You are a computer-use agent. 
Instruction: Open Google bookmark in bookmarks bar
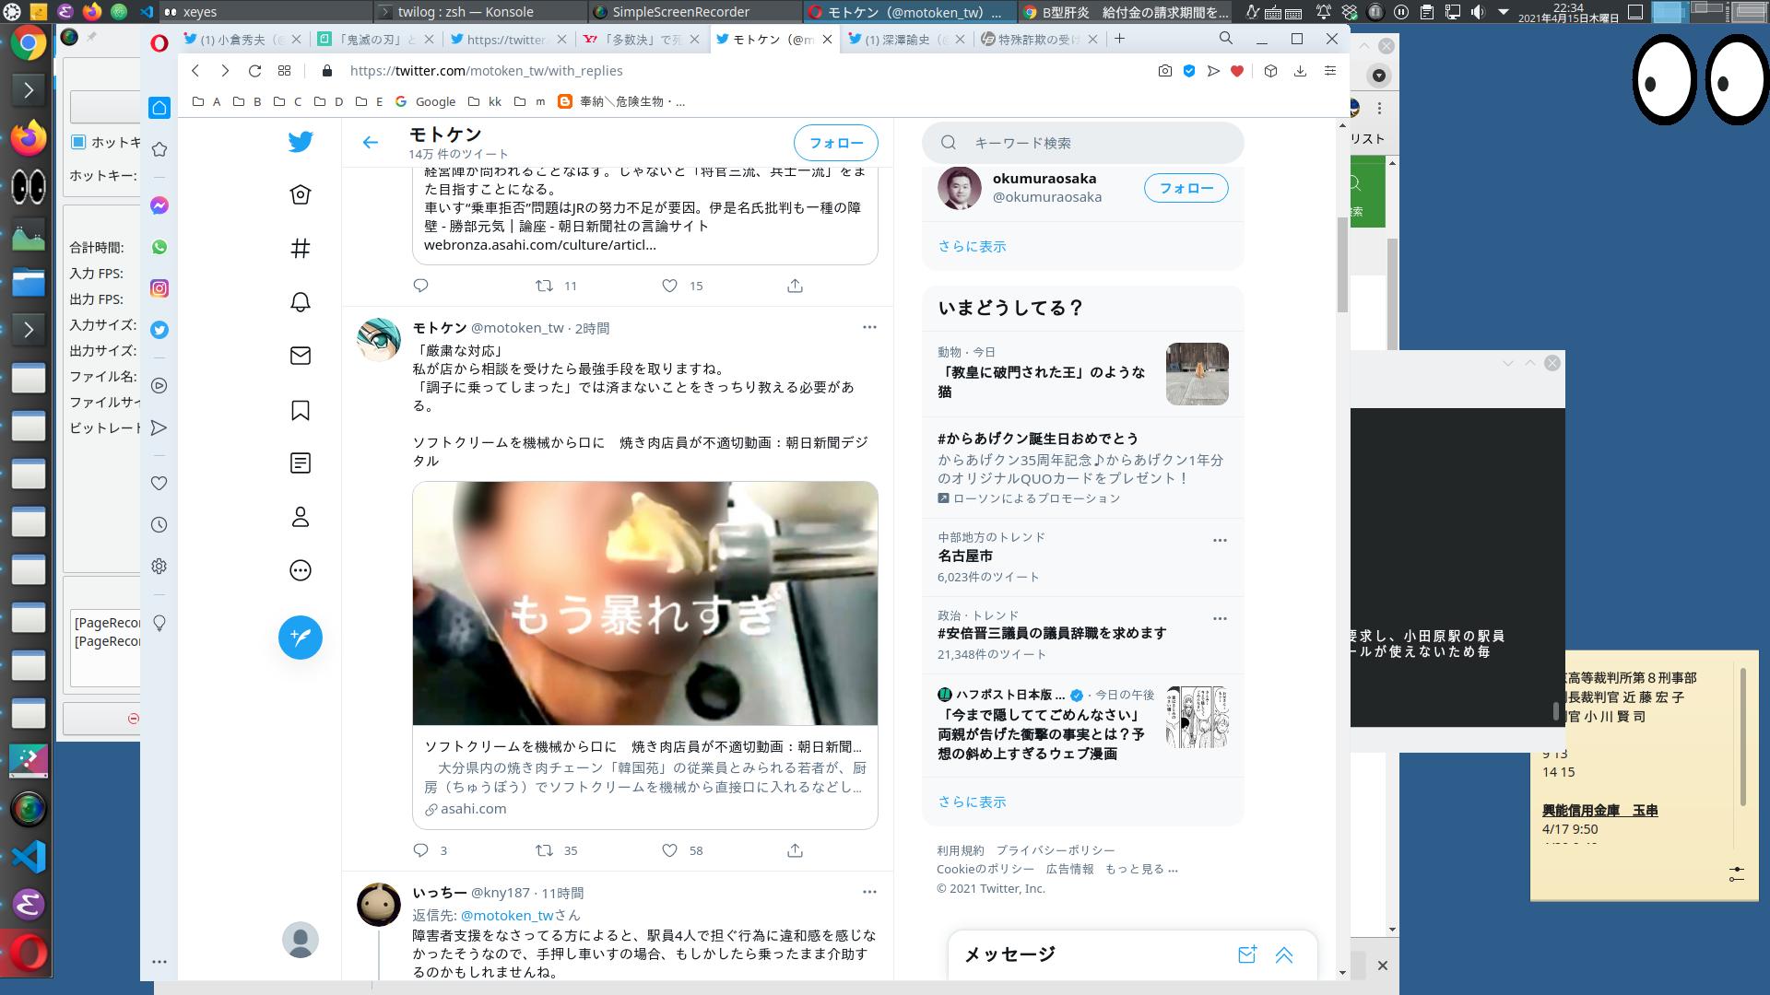tap(425, 101)
